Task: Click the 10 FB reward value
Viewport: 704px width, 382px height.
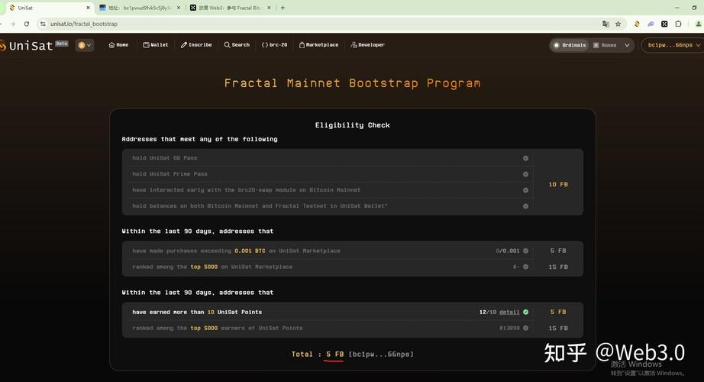Action: pyautogui.click(x=558, y=184)
